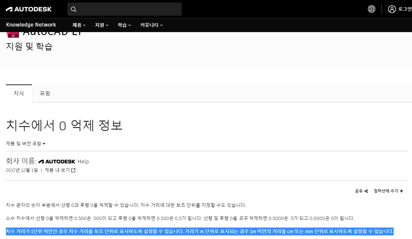Click the AutoCAD LT product icon
The height and width of the screenshot is (239, 412).
tap(13, 35)
